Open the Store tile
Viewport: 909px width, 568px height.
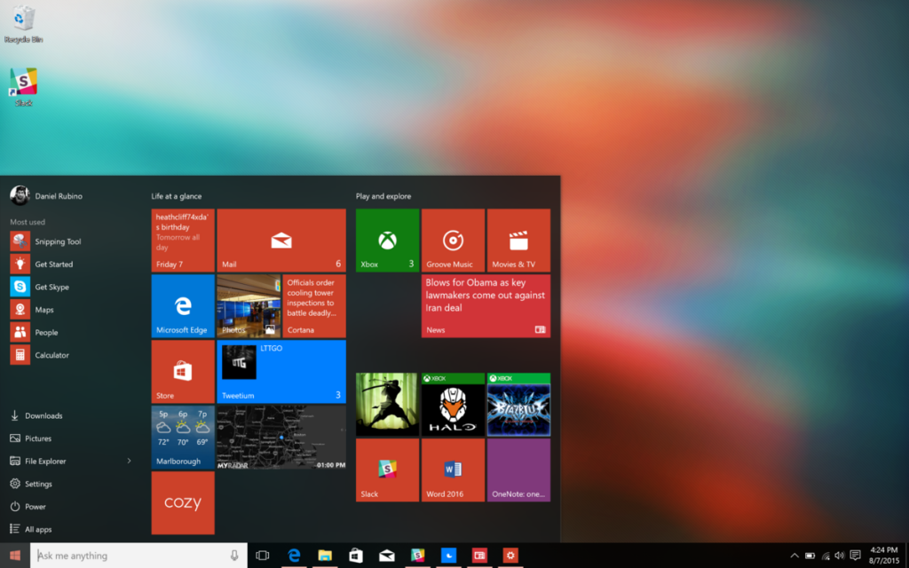(x=183, y=372)
